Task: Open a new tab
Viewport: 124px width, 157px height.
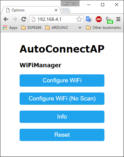Action: tap(66, 10)
